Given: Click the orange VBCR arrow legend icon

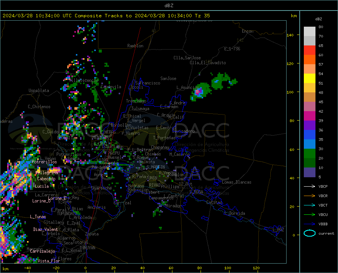Looking at the screenshot, I should coord(309,196).
